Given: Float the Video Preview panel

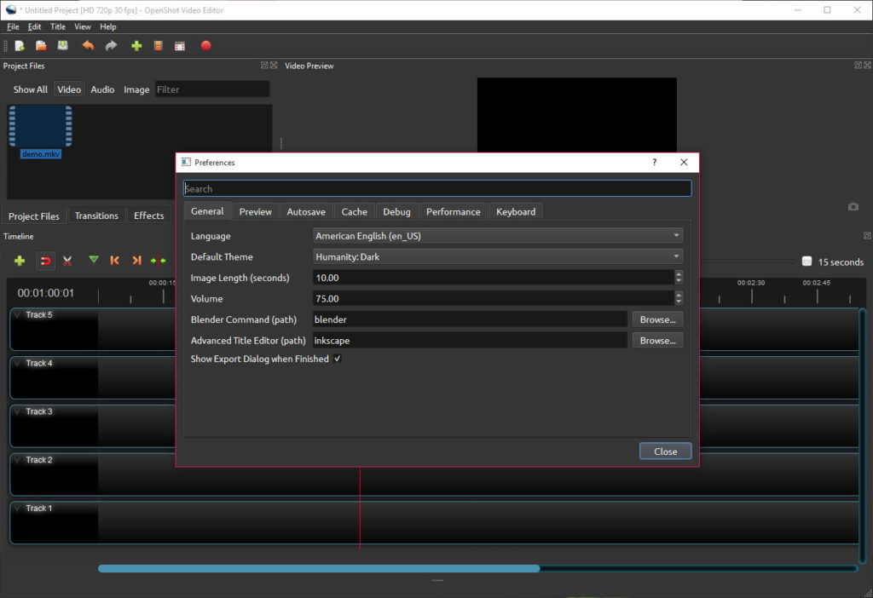Looking at the screenshot, I should click(858, 65).
